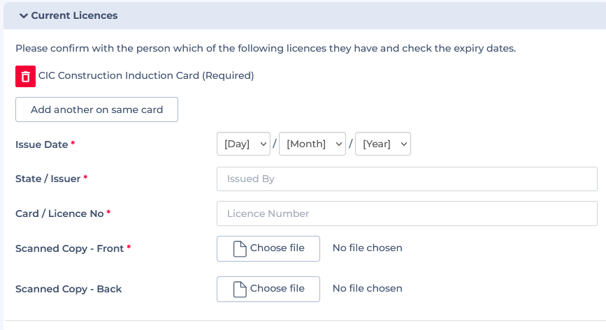Open the Issue Date [Year] dropdown
This screenshot has width=606, height=330.
pos(383,144)
